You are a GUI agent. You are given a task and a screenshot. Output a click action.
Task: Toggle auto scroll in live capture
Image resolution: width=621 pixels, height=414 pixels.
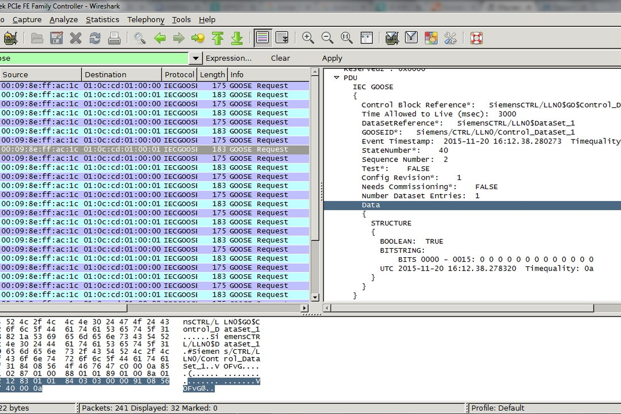(x=282, y=38)
